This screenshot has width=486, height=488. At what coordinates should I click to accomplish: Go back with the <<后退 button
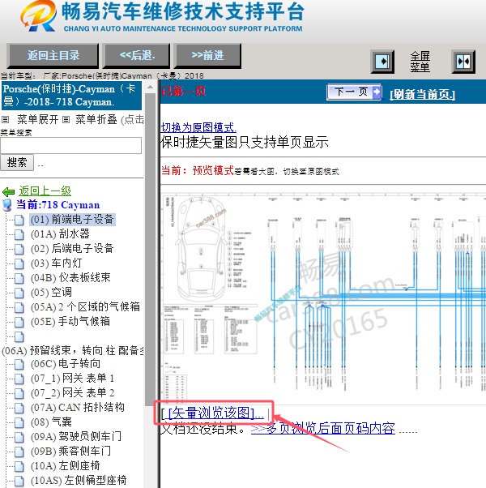pos(137,55)
